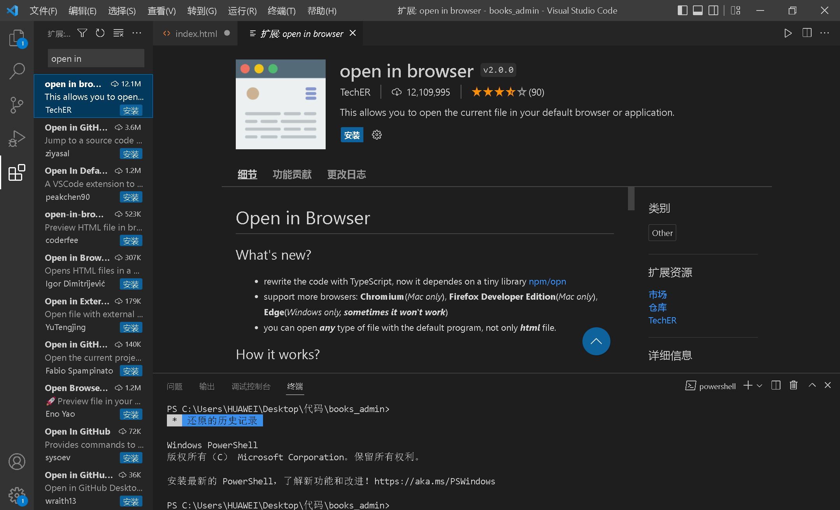Screen dimensions: 840x510
Task: Switch to 输出 panel tab
Action: pos(207,386)
